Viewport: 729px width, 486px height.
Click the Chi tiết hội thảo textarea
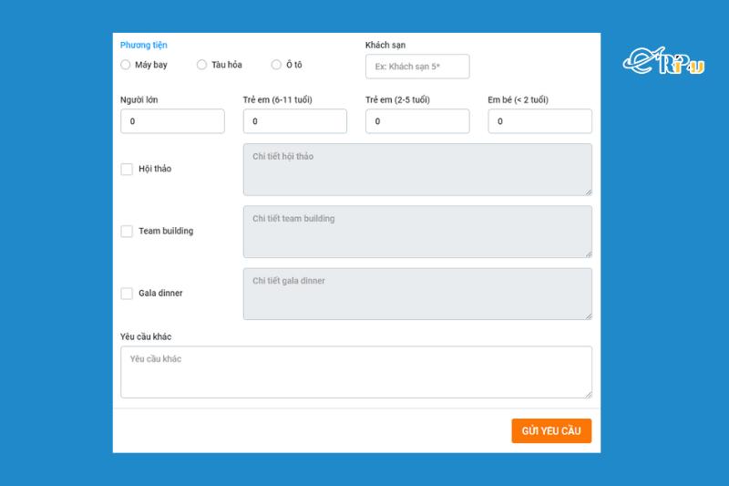tap(416, 170)
